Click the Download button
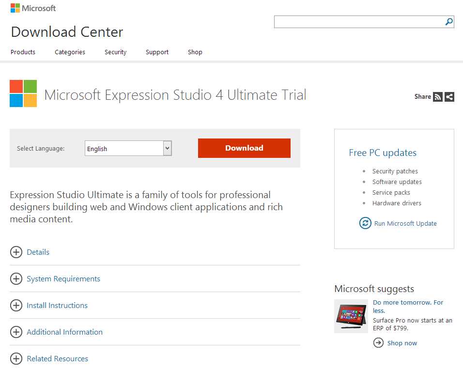This screenshot has width=463, height=370. pyautogui.click(x=244, y=148)
